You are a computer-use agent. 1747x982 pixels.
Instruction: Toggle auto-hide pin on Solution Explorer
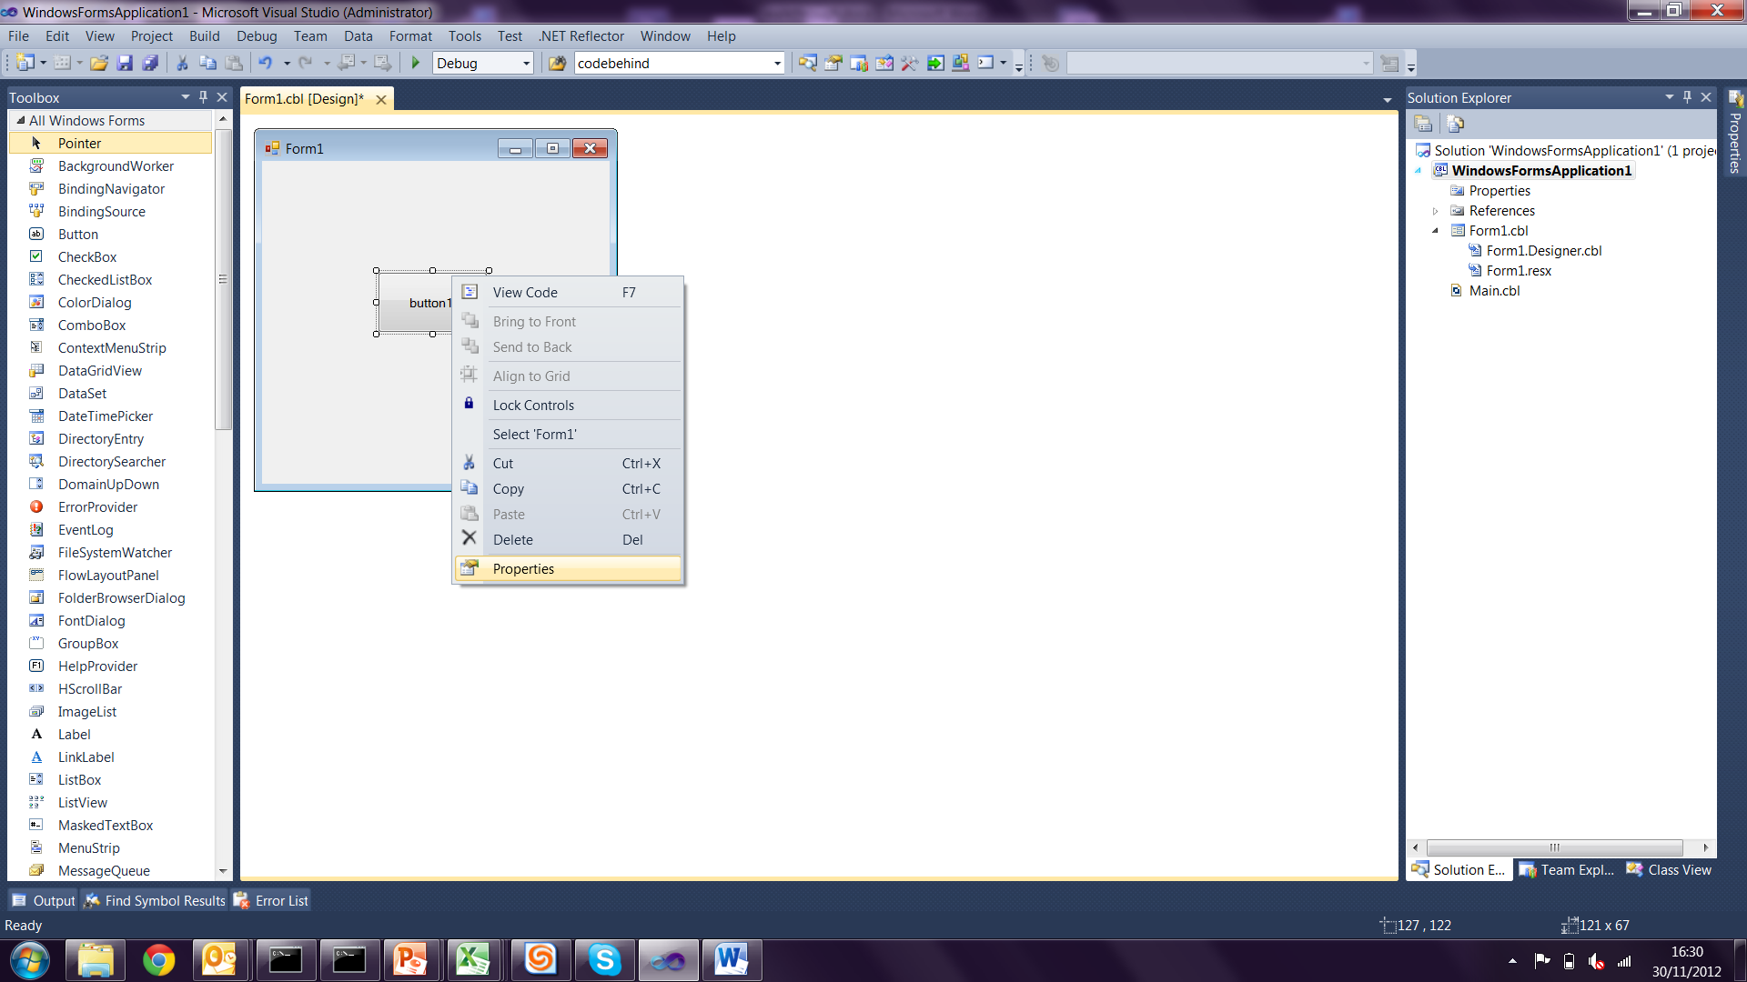pos(1687,96)
